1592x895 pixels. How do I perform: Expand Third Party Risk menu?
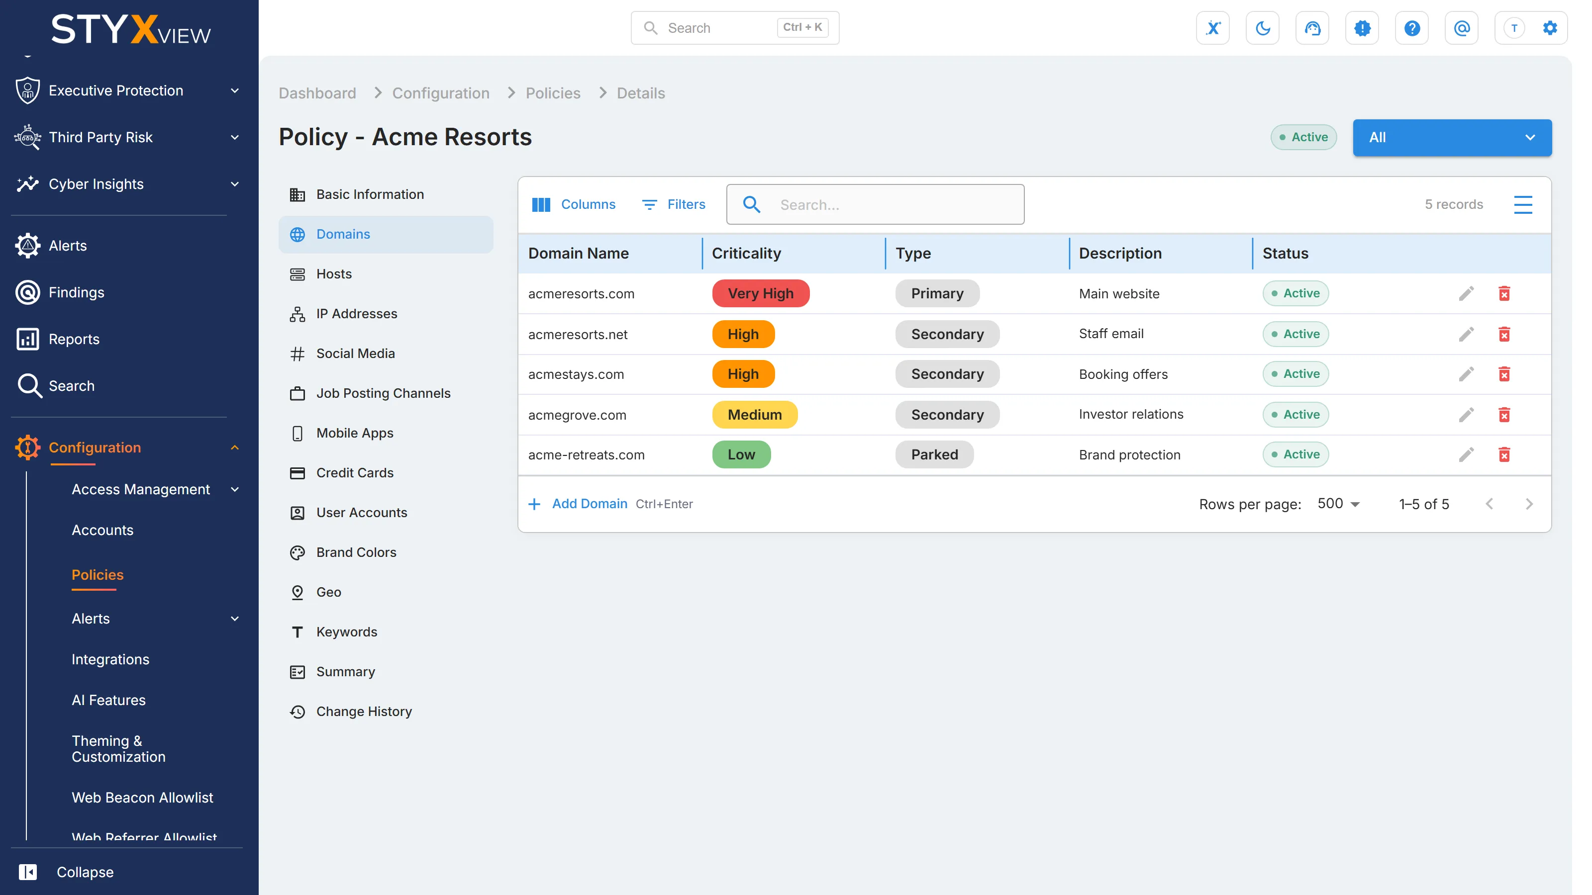coord(127,137)
